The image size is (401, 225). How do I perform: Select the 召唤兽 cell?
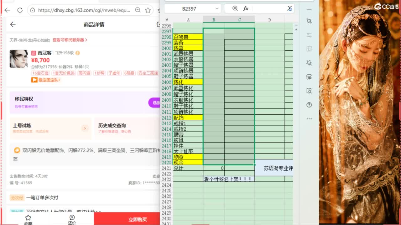(188, 37)
